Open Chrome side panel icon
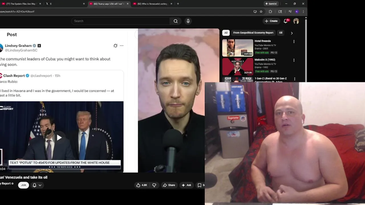 pyautogui.click(x=280, y=12)
